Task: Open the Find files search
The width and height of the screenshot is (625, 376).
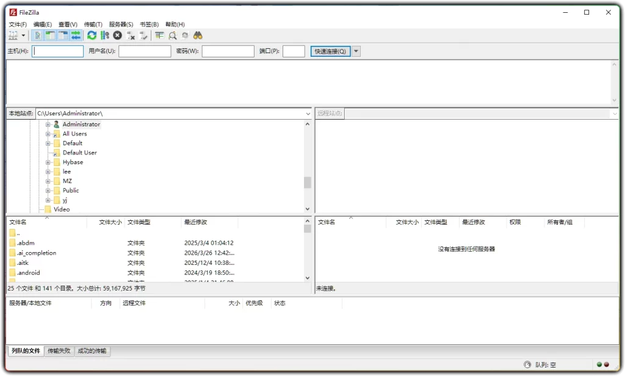Action: click(197, 35)
